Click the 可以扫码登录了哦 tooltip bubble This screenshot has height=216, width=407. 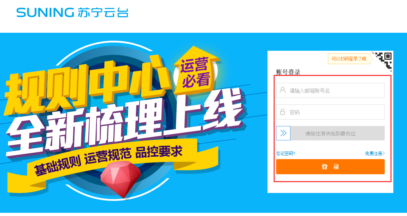(x=349, y=59)
